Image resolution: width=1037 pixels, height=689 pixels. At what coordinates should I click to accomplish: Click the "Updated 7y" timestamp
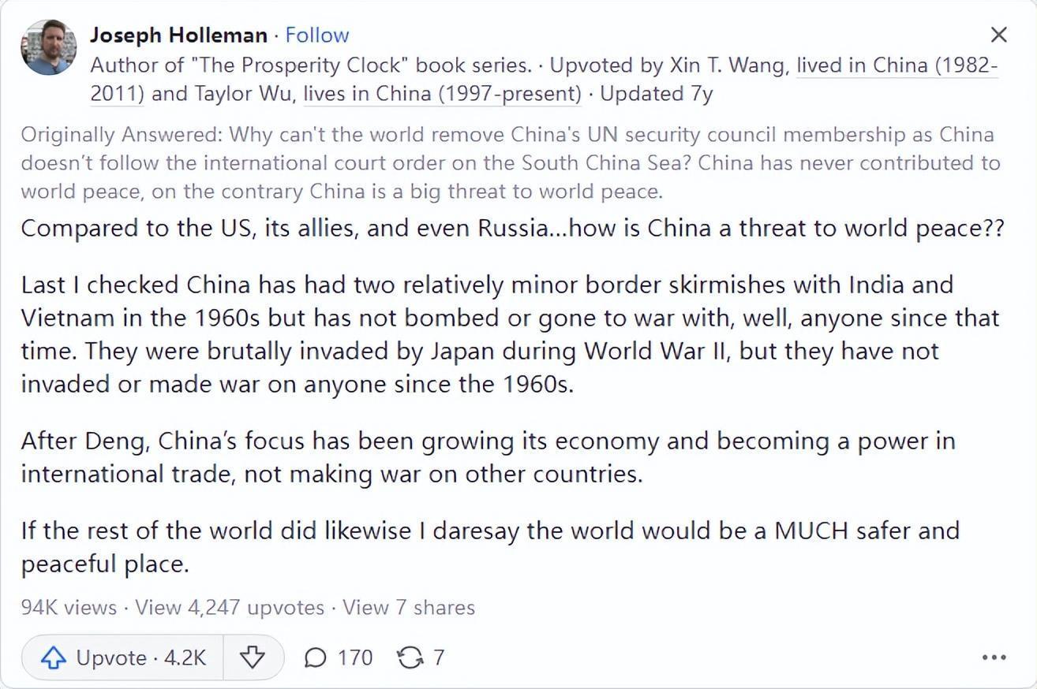[656, 94]
